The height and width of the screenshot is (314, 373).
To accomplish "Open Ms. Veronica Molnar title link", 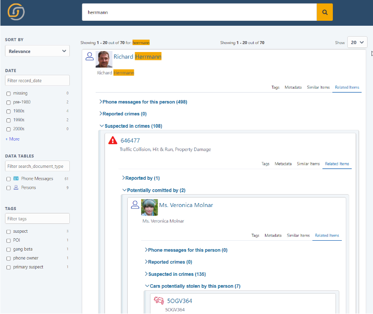I will click(x=186, y=205).
